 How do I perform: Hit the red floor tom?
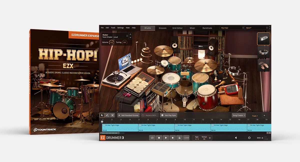pyautogui.click(x=207, y=97)
